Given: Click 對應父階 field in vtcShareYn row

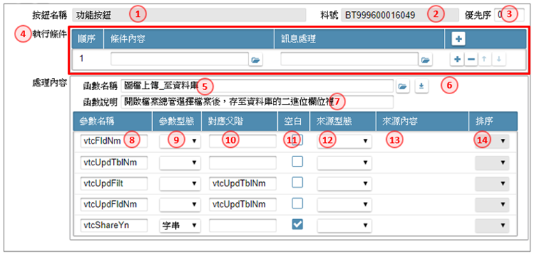Looking at the screenshot, I should pos(242,225).
